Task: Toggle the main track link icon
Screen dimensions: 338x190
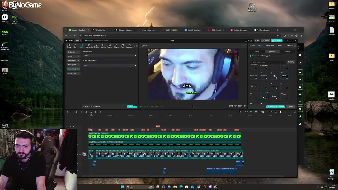Action: [246, 112]
